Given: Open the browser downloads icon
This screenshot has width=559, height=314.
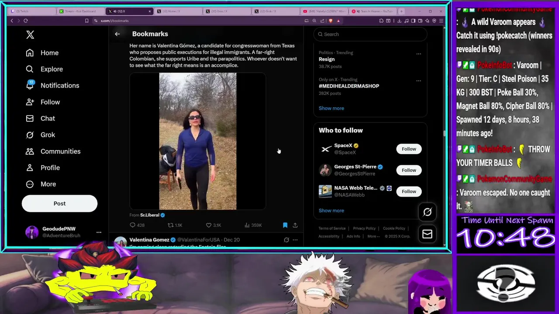Looking at the screenshot, I should click(399, 20).
